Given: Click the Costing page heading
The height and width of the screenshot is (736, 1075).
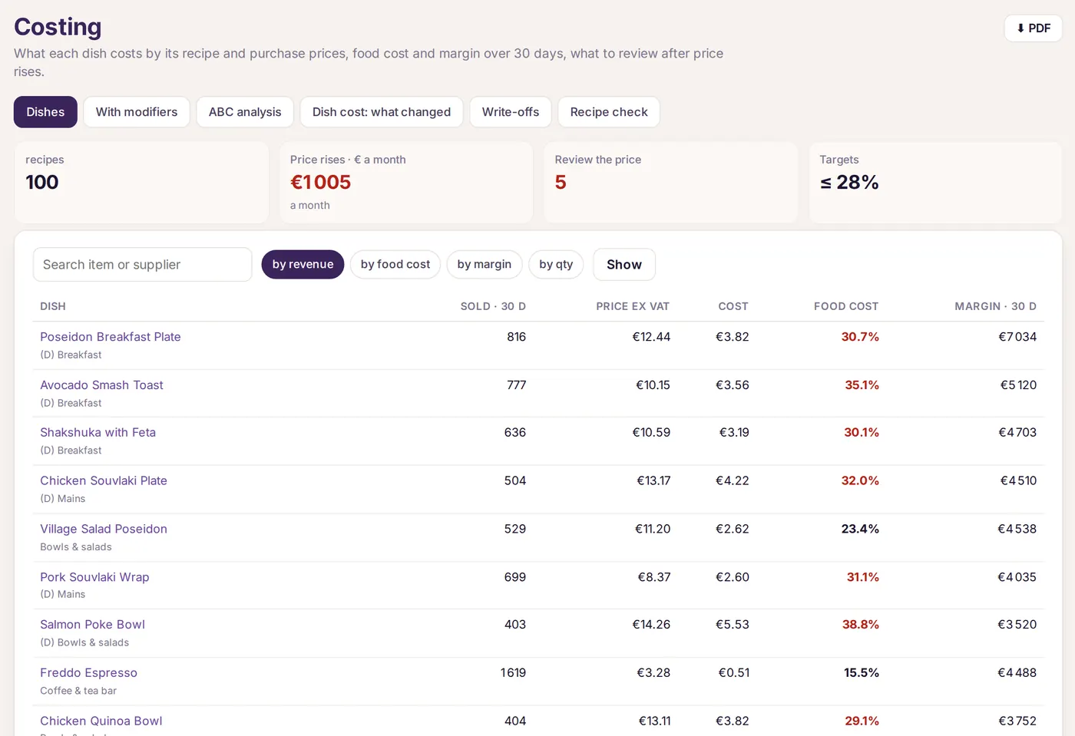Looking at the screenshot, I should click(x=58, y=27).
